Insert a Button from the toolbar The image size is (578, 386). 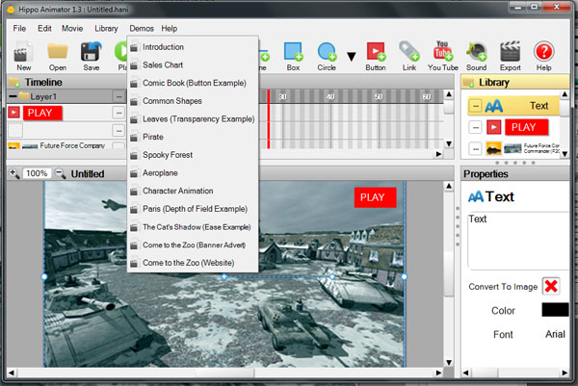point(376,52)
